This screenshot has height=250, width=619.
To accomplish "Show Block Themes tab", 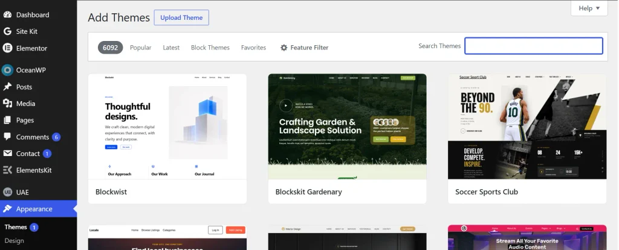I will click(x=210, y=47).
